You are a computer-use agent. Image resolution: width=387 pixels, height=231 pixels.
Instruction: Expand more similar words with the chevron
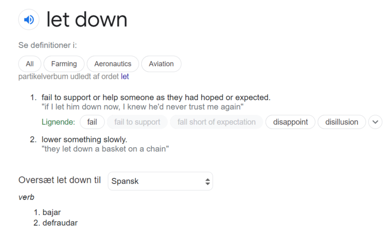click(x=375, y=122)
